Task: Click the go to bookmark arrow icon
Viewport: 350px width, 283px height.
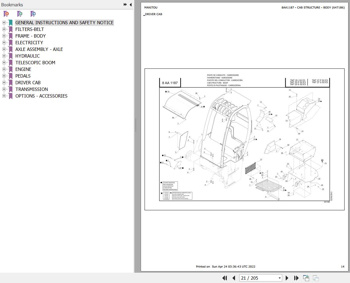Action: pyautogui.click(x=33, y=14)
